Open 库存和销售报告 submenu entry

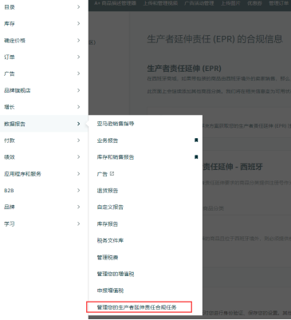point(116,157)
